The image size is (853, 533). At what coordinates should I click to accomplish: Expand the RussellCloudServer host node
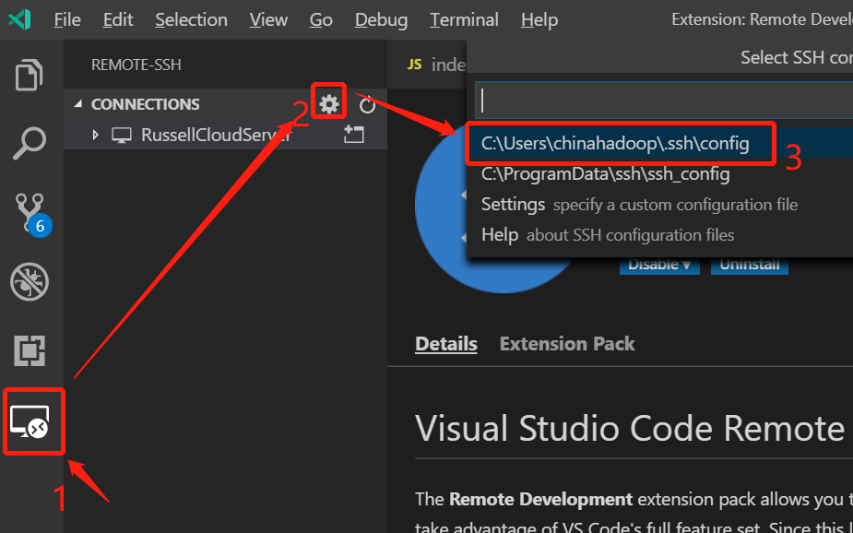96,135
